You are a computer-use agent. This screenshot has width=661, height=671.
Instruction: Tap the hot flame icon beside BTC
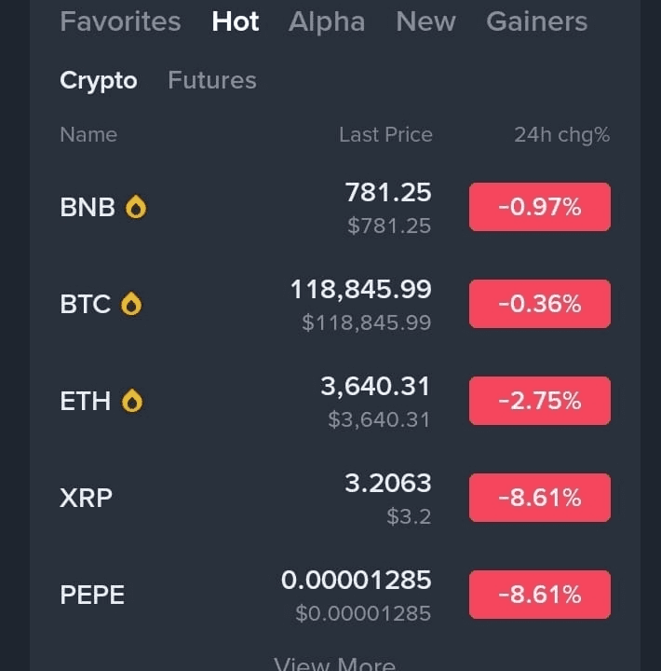[131, 304]
